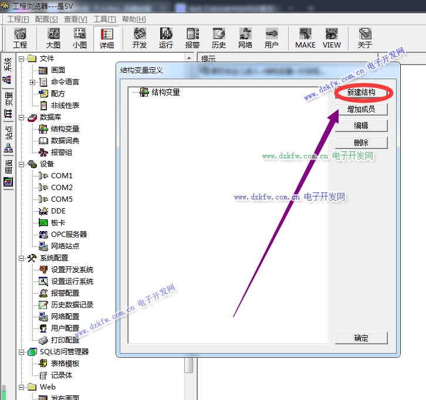426x400 pixels.
Task: Click the 新建结构 button
Action: pos(361,93)
